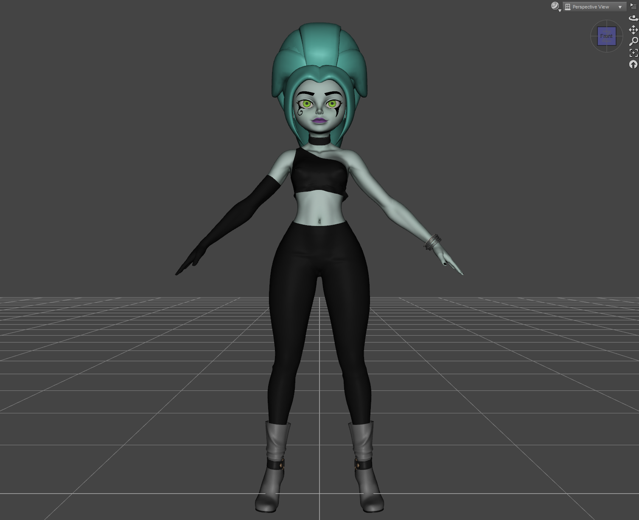Viewport: 639px width, 520px height.
Task: Select the zoom magnifier camera icon
Action: pyautogui.click(x=633, y=41)
